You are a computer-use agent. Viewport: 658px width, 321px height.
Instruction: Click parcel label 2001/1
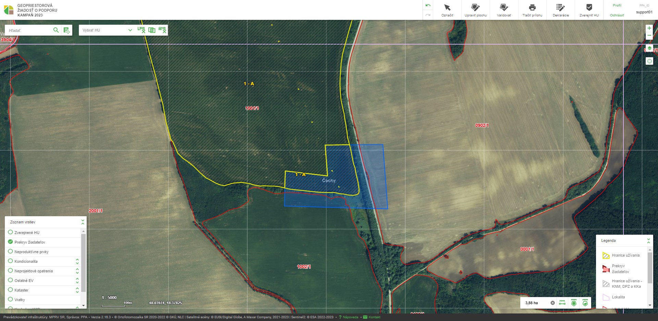coord(96,211)
